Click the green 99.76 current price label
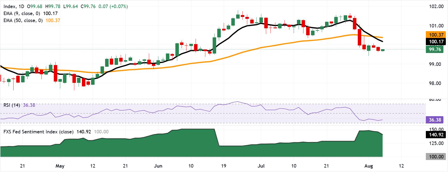 (x=435, y=49)
